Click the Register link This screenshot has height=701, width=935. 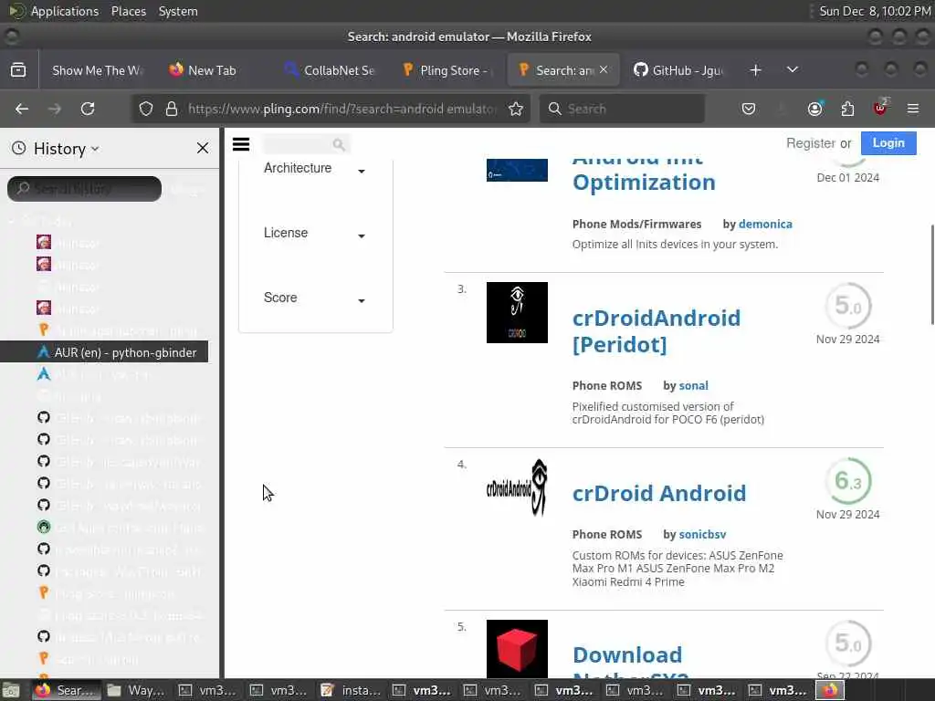pos(811,143)
